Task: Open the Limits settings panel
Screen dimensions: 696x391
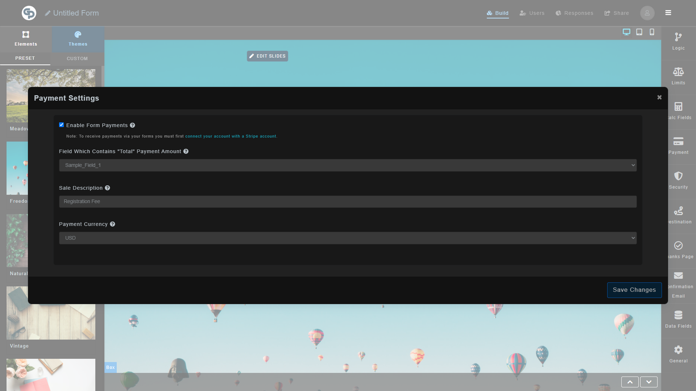Action: pyautogui.click(x=678, y=75)
